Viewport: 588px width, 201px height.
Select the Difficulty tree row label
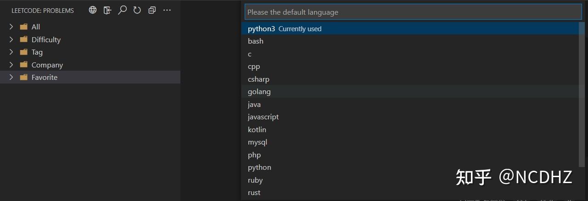pyautogui.click(x=46, y=40)
